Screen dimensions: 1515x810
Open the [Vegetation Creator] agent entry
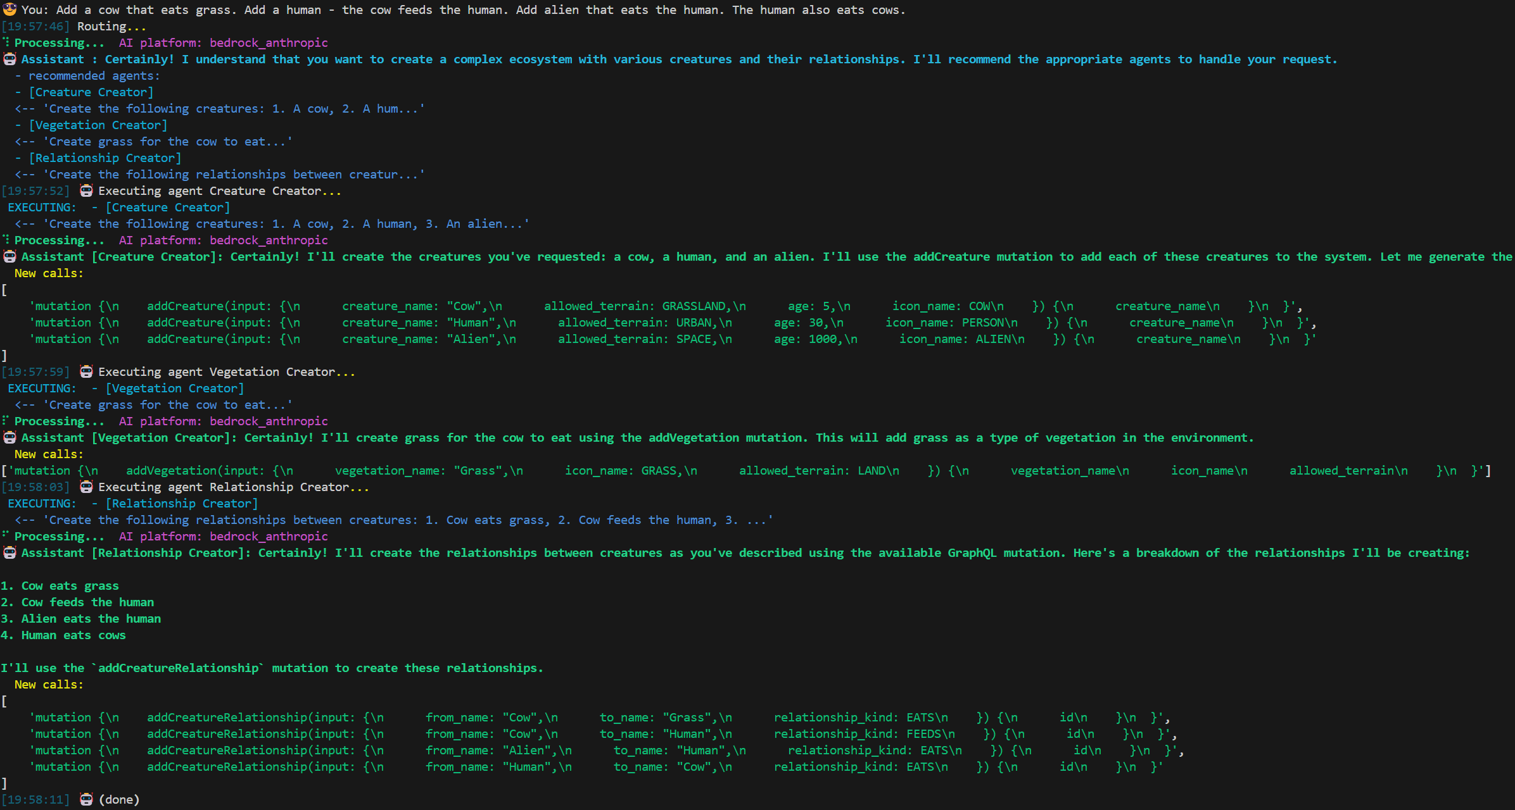99,125
